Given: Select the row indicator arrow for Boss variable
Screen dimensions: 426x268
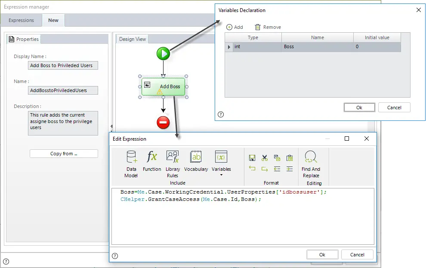Looking at the screenshot, I should pos(229,47).
